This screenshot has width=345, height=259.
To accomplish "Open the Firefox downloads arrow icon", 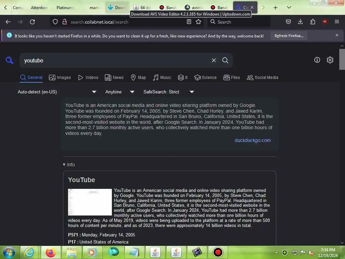I will tap(300, 22).
